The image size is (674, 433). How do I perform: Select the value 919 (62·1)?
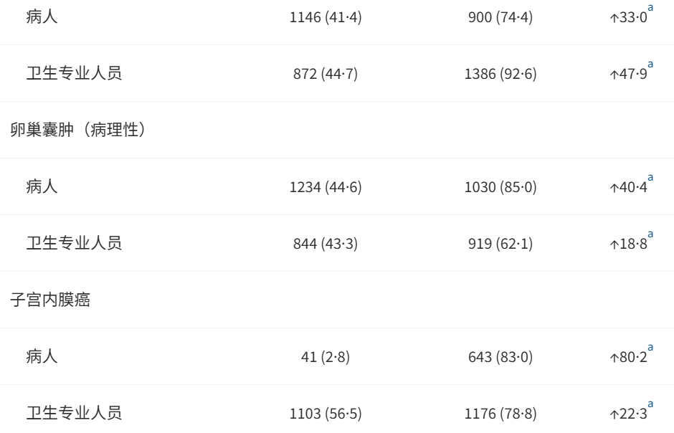click(500, 244)
